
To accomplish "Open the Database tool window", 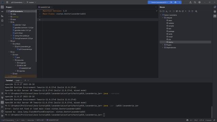I will 215,12.
